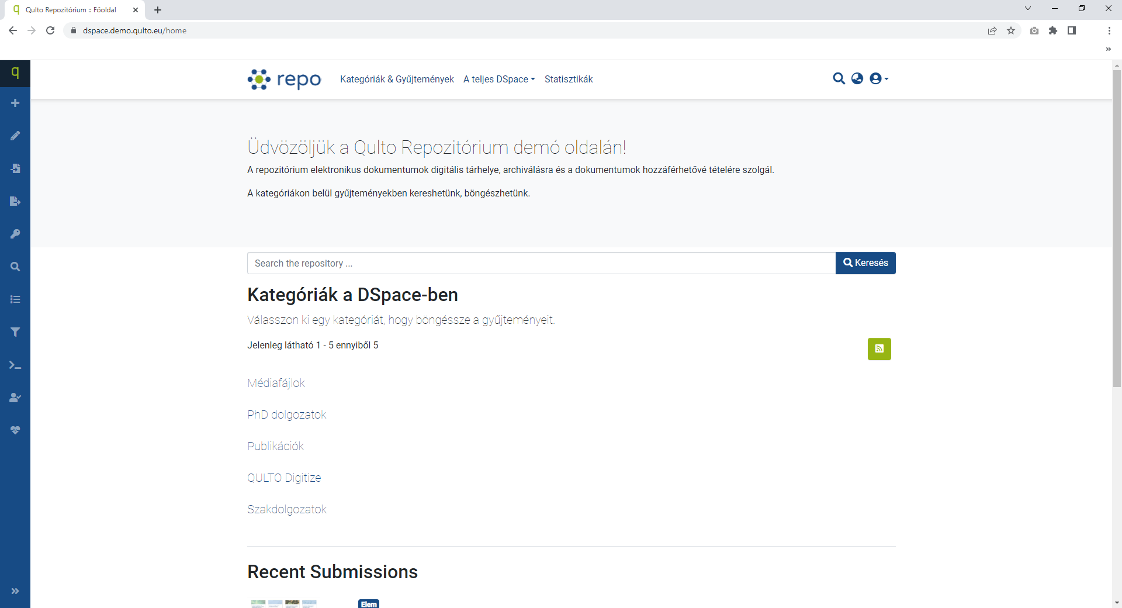Viewport: 1122px width, 608px height.
Task: Open the header search magnifier icon
Action: 839,78
